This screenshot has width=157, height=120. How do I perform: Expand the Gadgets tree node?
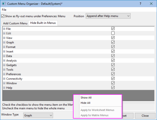pyautogui.click(x=4, y=65)
